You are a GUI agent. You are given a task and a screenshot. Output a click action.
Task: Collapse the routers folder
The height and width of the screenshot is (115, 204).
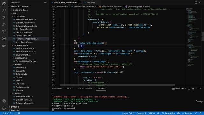(28, 94)
